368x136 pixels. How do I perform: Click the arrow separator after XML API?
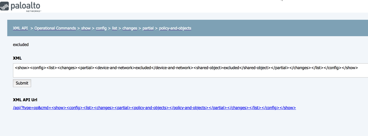point(32,28)
